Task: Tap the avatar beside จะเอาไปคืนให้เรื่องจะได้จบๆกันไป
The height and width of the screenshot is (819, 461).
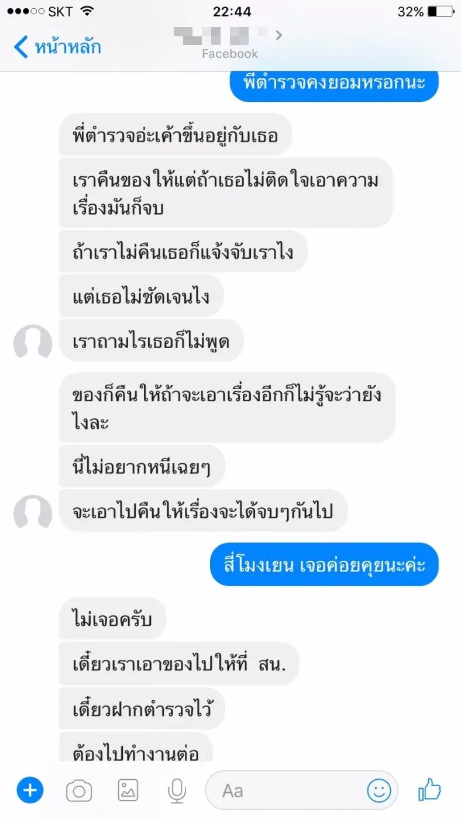Action: click(33, 512)
